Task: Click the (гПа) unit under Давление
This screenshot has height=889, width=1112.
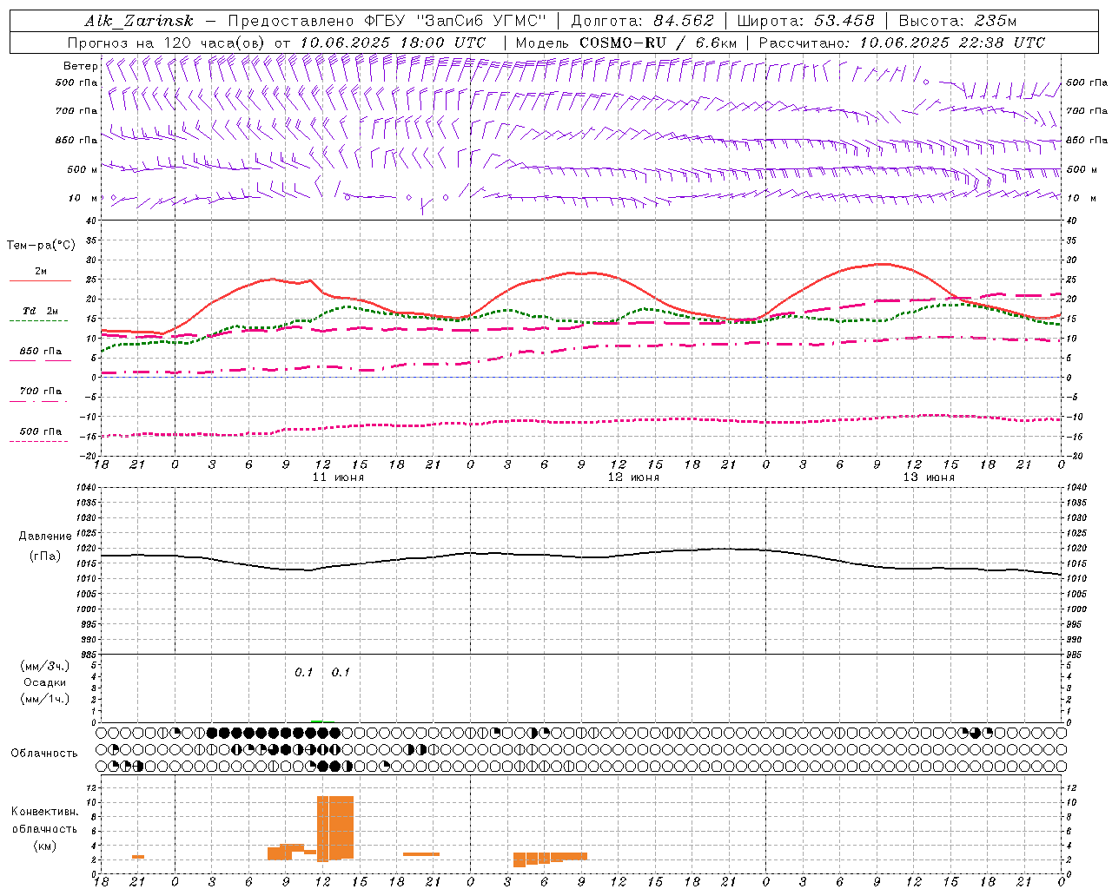Action: point(45,556)
